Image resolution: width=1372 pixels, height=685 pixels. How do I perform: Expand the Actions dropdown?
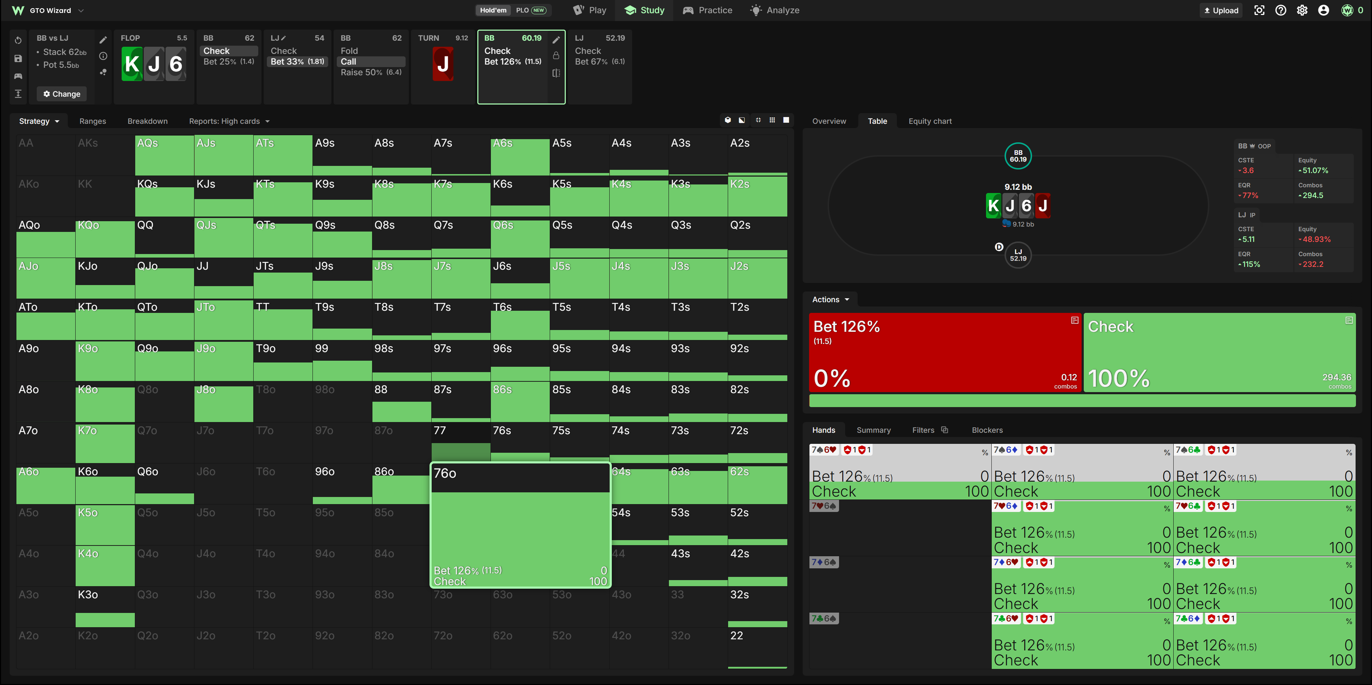(x=830, y=300)
